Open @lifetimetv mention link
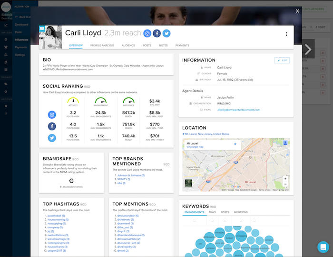The image size is (333, 257). click(x=126, y=219)
